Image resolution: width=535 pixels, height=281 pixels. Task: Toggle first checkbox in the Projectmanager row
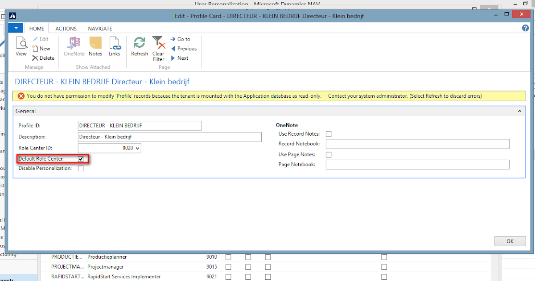click(x=228, y=267)
